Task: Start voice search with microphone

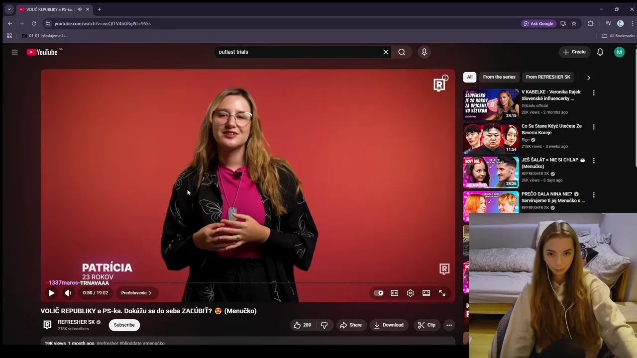Action: coord(424,52)
